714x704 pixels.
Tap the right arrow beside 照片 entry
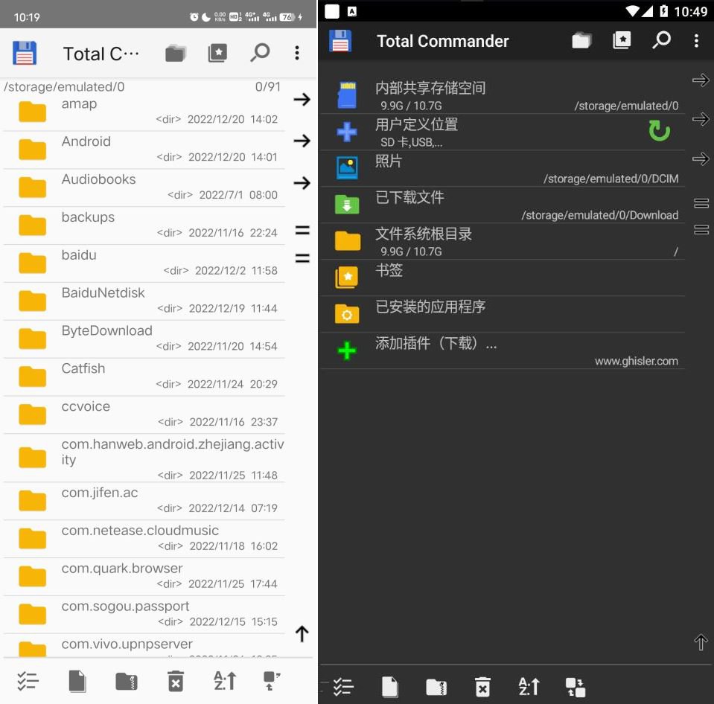tap(701, 159)
